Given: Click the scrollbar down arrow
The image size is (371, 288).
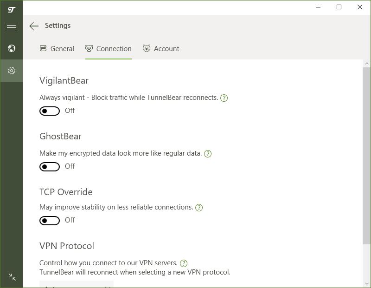Looking at the screenshot, I should pos(367,283).
